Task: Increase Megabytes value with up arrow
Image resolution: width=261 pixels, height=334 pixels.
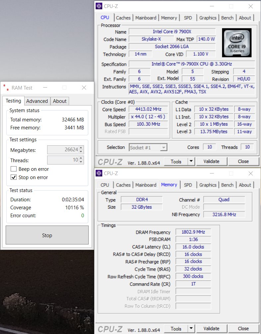Action: [x=81, y=148]
